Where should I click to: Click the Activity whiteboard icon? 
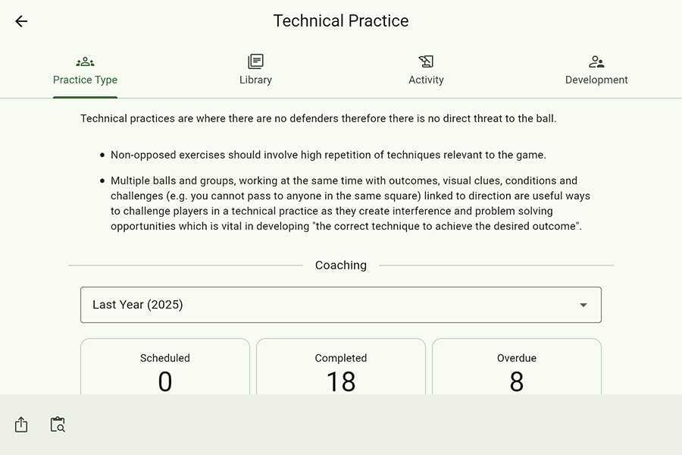426,61
